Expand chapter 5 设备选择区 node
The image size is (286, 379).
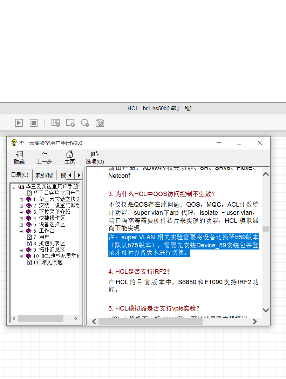coord(21,225)
